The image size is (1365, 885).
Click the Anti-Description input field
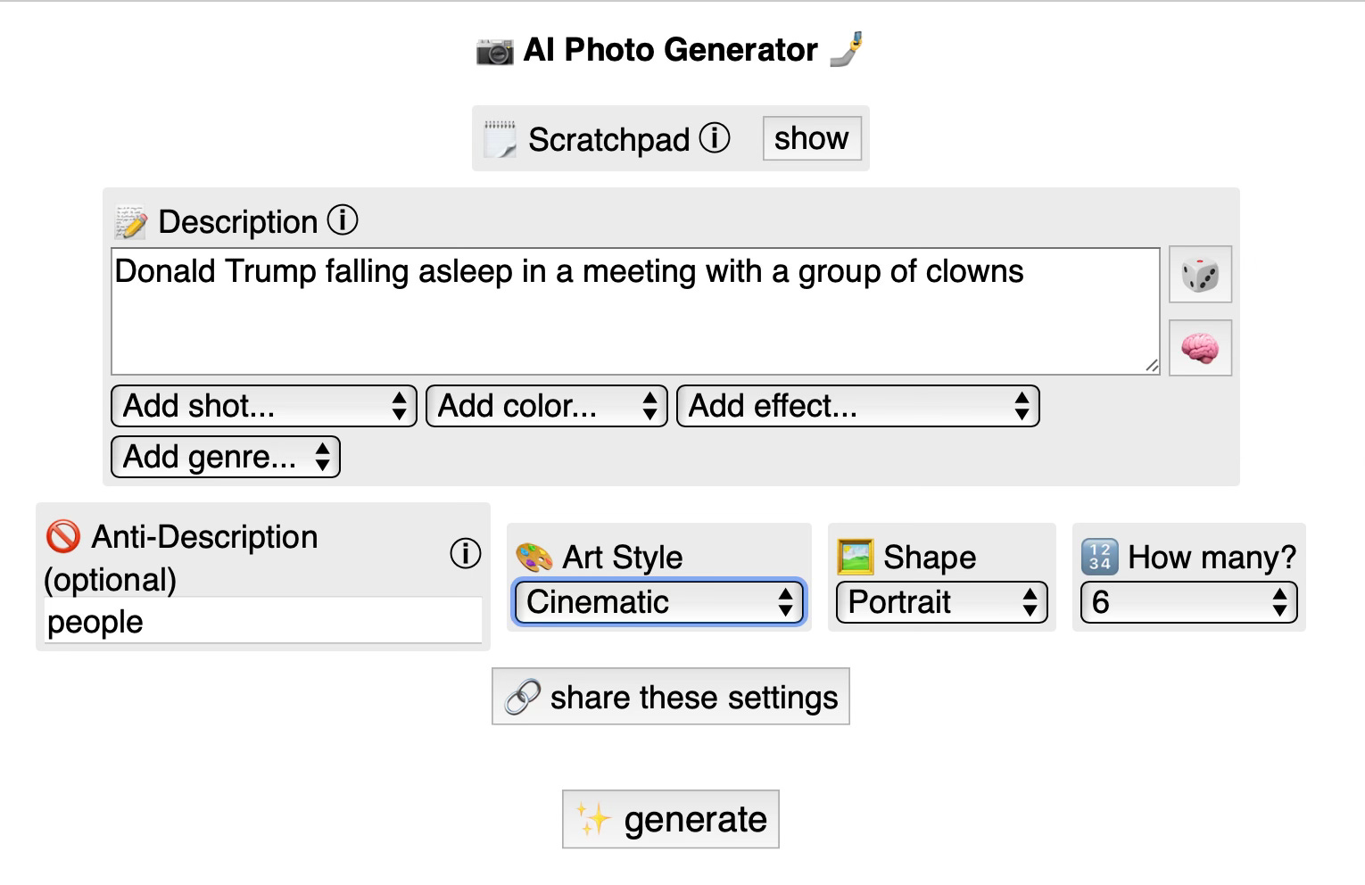pyautogui.click(x=262, y=622)
